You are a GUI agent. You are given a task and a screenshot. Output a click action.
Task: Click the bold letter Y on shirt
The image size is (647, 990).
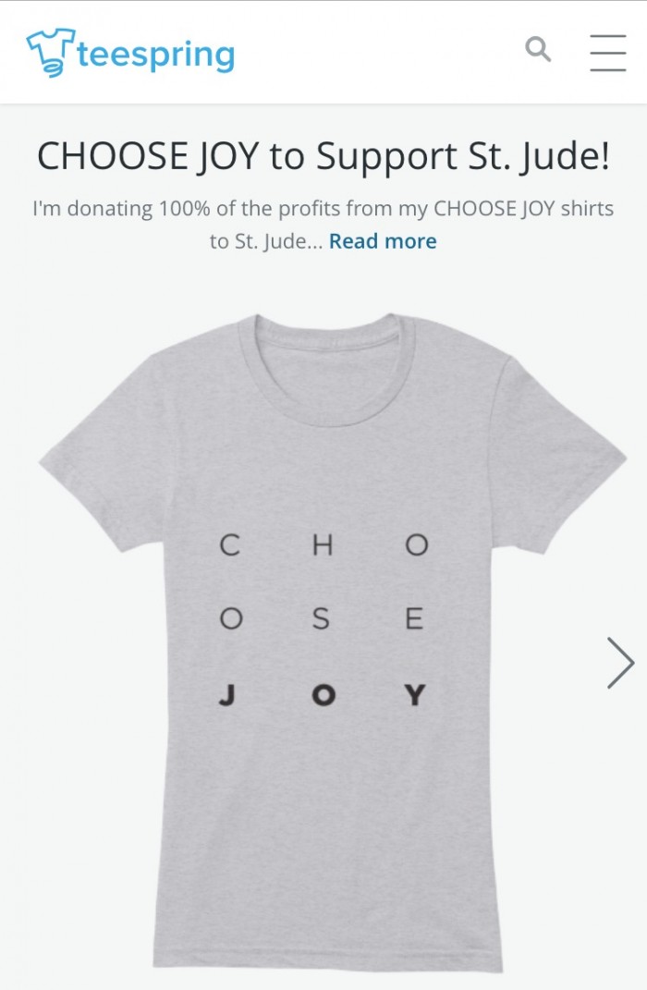pyautogui.click(x=415, y=694)
